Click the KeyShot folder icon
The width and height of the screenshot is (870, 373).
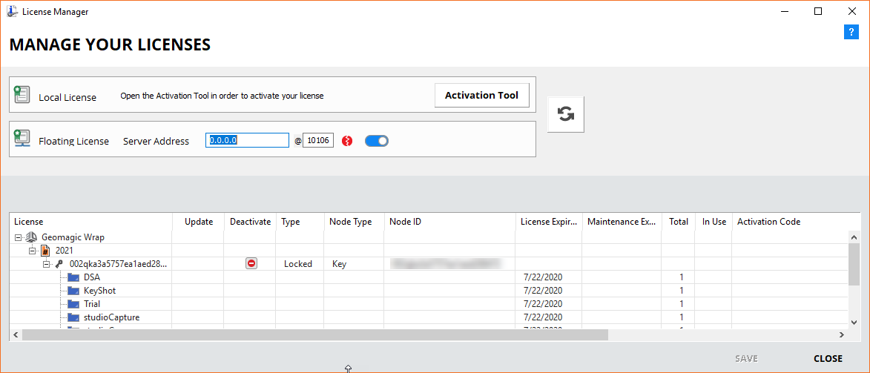coord(73,290)
